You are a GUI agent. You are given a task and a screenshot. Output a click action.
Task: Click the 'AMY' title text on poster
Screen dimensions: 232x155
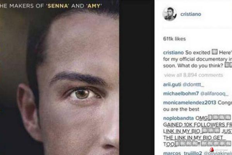[94, 6]
